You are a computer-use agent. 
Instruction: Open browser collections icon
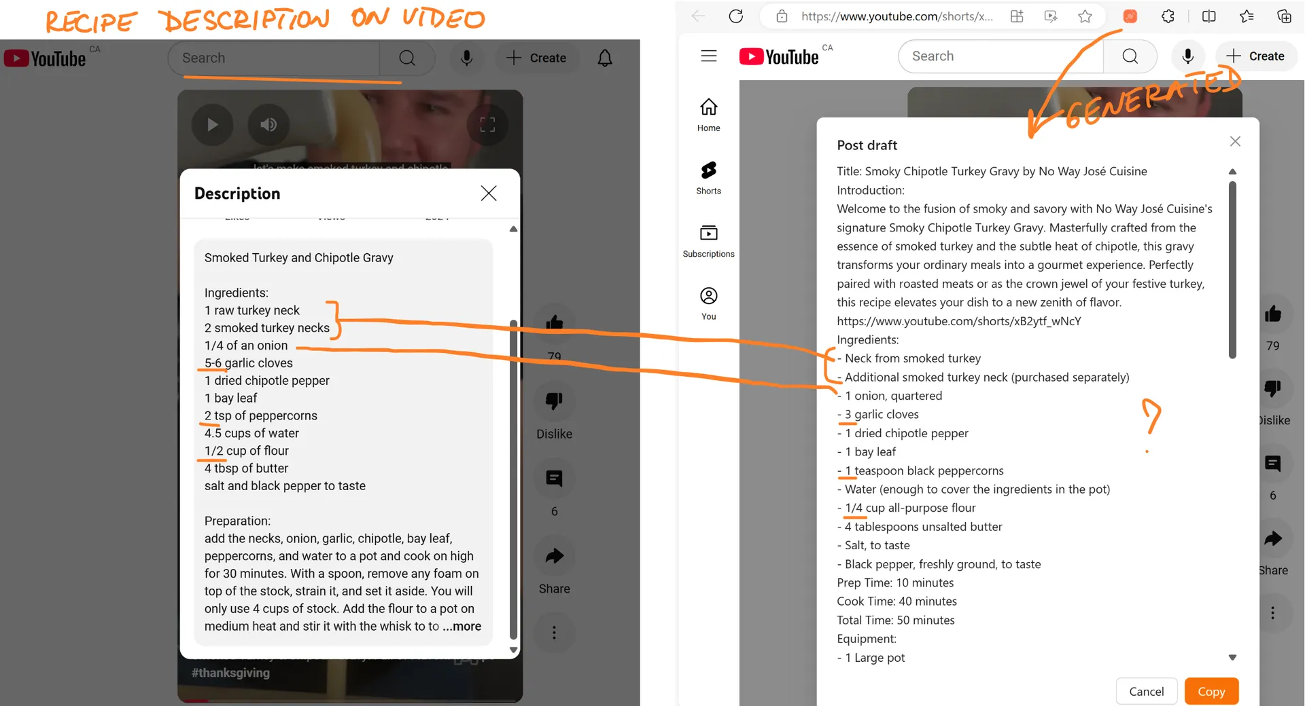pyautogui.click(x=1284, y=16)
